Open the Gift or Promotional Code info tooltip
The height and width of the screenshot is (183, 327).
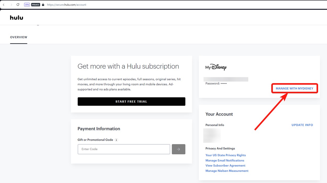coord(117,140)
